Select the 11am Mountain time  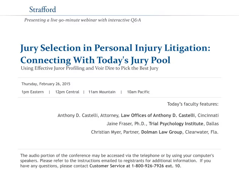(102, 92)
